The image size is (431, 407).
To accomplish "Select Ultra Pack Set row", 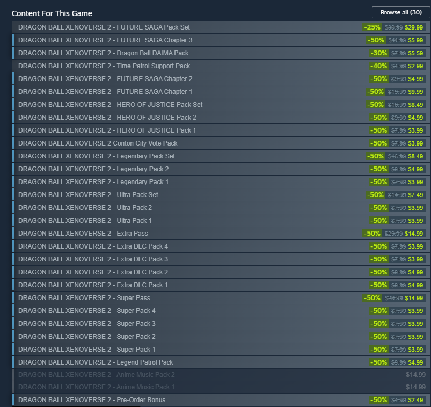I will click(221, 195).
